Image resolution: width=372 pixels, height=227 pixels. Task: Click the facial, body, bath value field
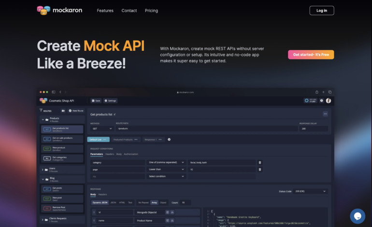[222, 162]
